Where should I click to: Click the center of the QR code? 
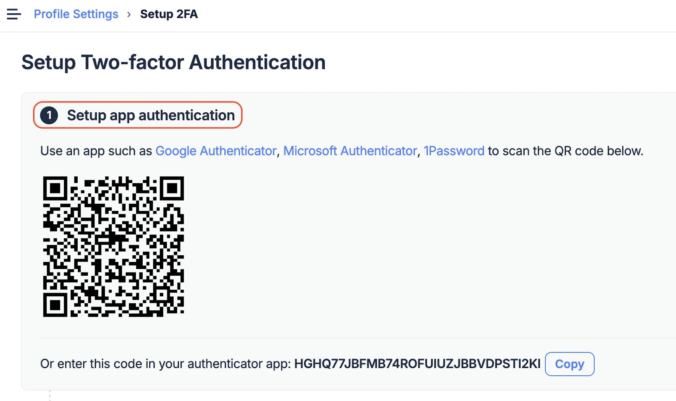point(113,246)
